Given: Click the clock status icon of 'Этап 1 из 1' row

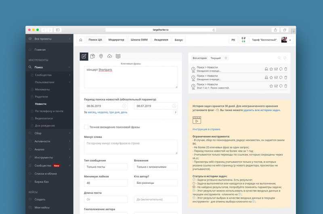Looking at the screenshot, I should click(193, 86).
